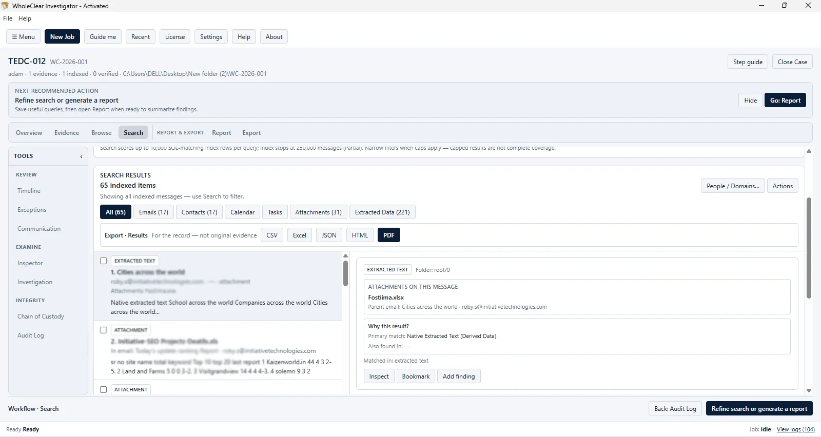Select the Cities across the world result

click(218, 286)
